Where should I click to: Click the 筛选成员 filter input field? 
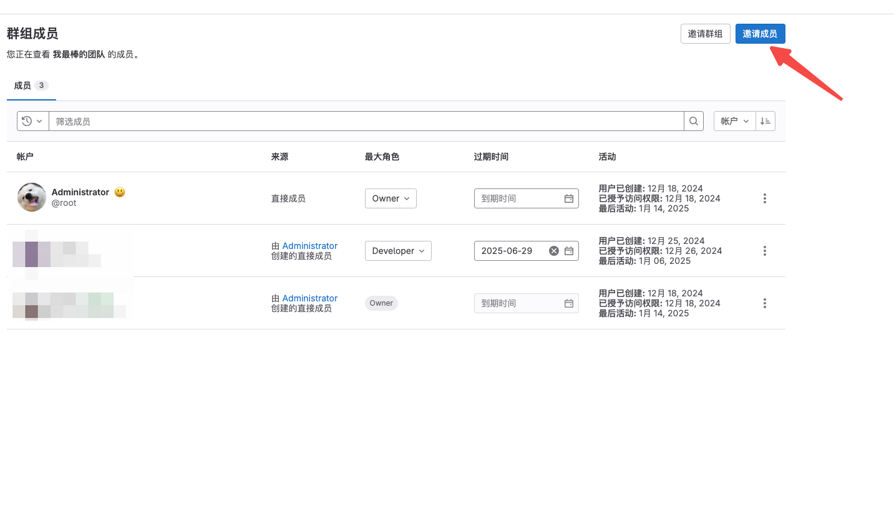(x=366, y=121)
